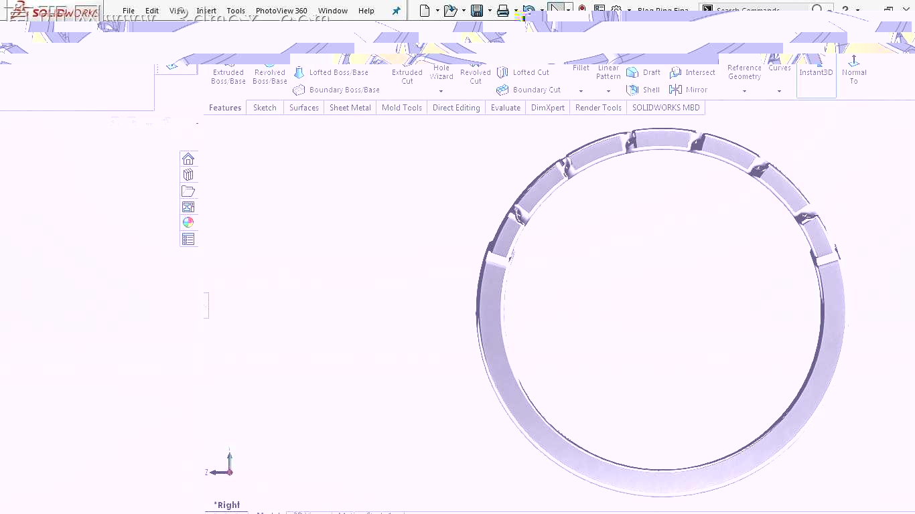Screen dimensions: 915x514
Task: Click the *Right view label
Action: 227,505
